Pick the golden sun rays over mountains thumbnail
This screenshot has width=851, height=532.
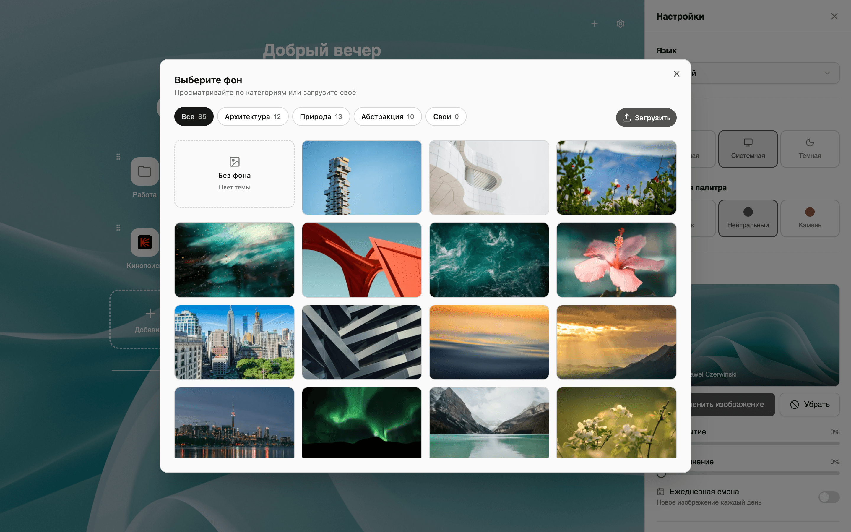(616, 342)
